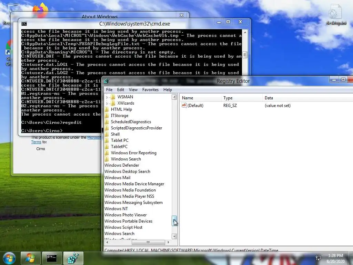Click the network tray icon
353x265 pixels.
pos(318,258)
